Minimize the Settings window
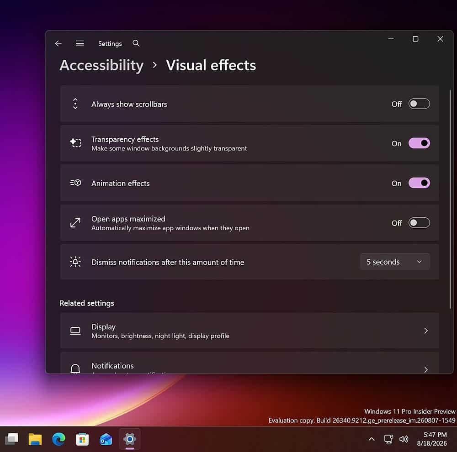This screenshot has height=452, width=457. [391, 39]
